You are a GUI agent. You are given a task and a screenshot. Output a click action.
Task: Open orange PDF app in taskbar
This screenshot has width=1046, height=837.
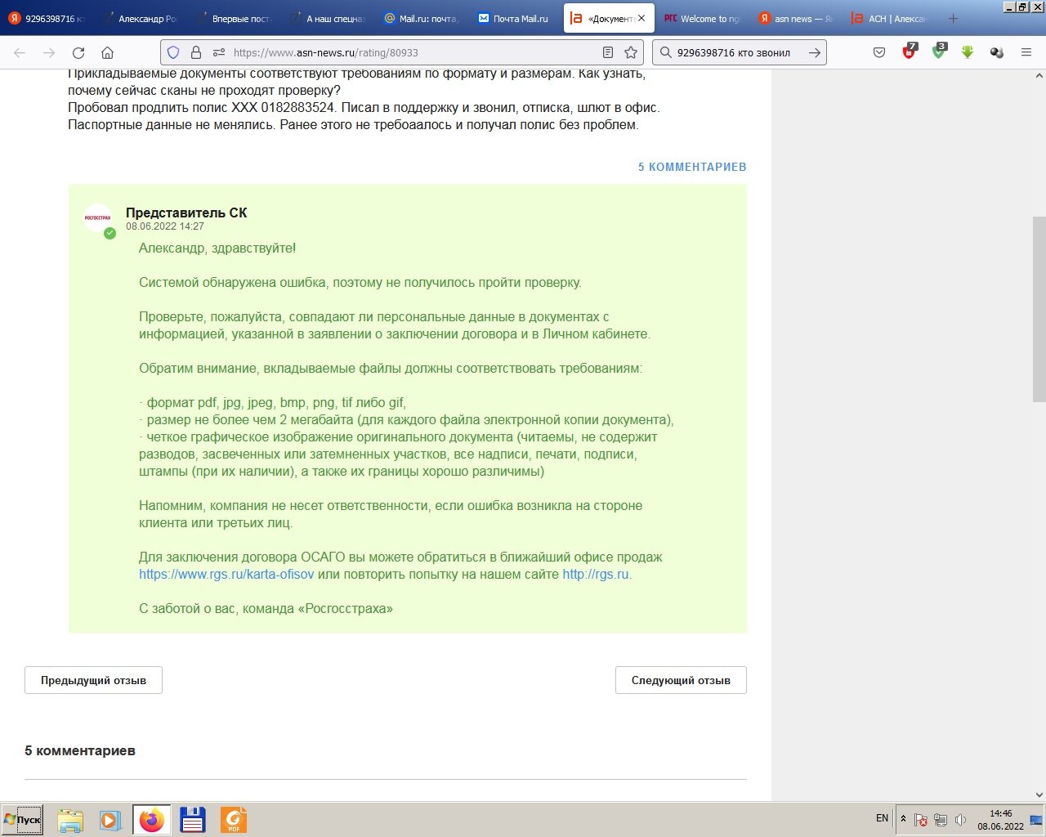(x=233, y=820)
